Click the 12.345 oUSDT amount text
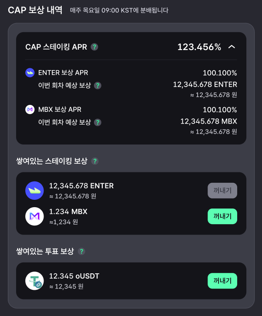The image size is (262, 316). point(74,276)
